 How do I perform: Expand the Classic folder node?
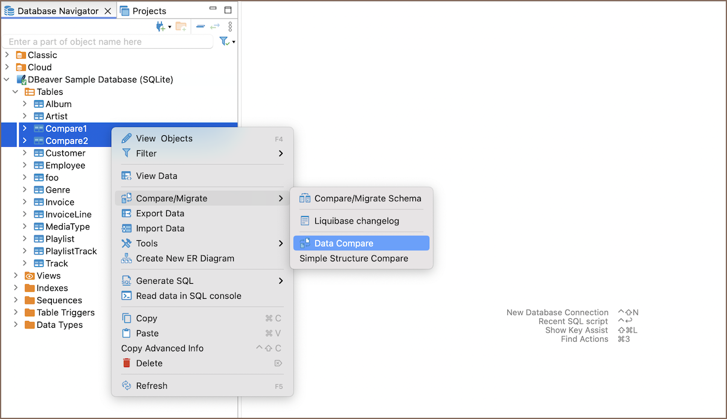(x=7, y=55)
